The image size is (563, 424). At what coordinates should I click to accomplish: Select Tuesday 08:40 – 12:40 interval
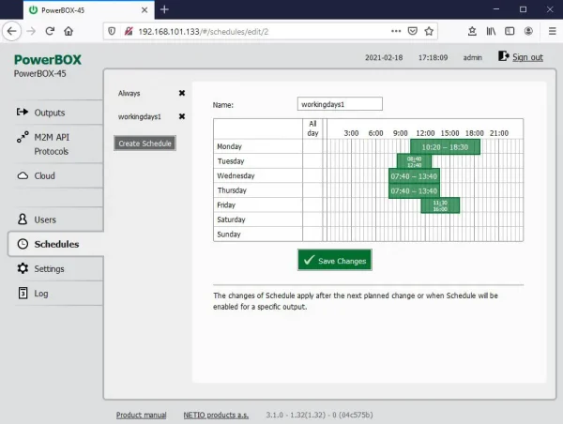(414, 161)
